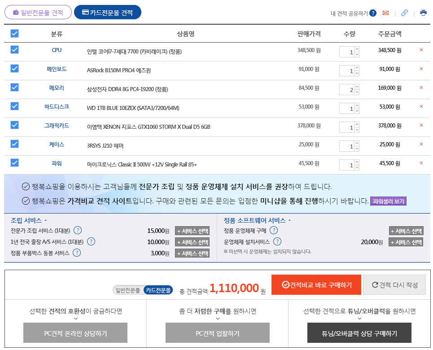Click the copy link chain icon
This screenshot has width=433, height=350.
click(404, 13)
